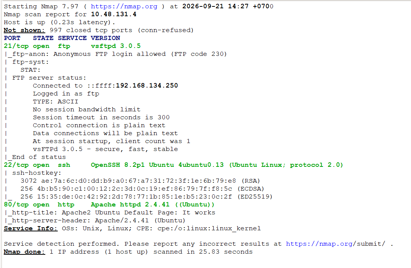Click the 21/tcp open ftp line
Image resolution: width=411 pixels, height=268 pixels.
72,46
